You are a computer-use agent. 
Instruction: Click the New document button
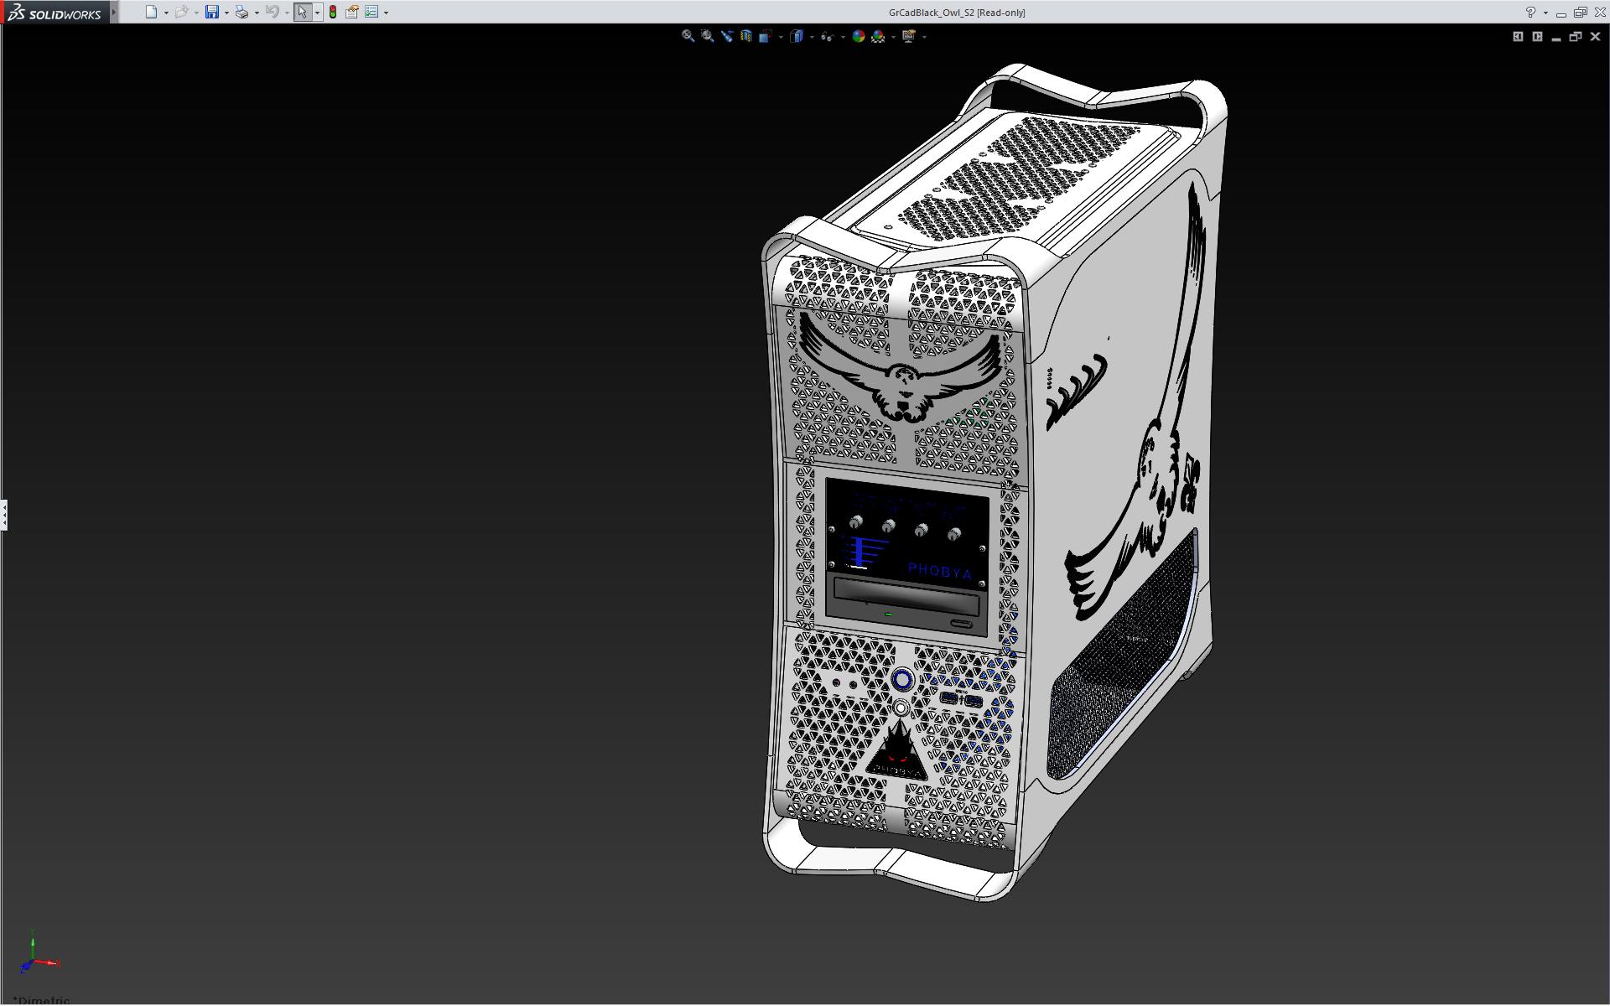tap(151, 13)
